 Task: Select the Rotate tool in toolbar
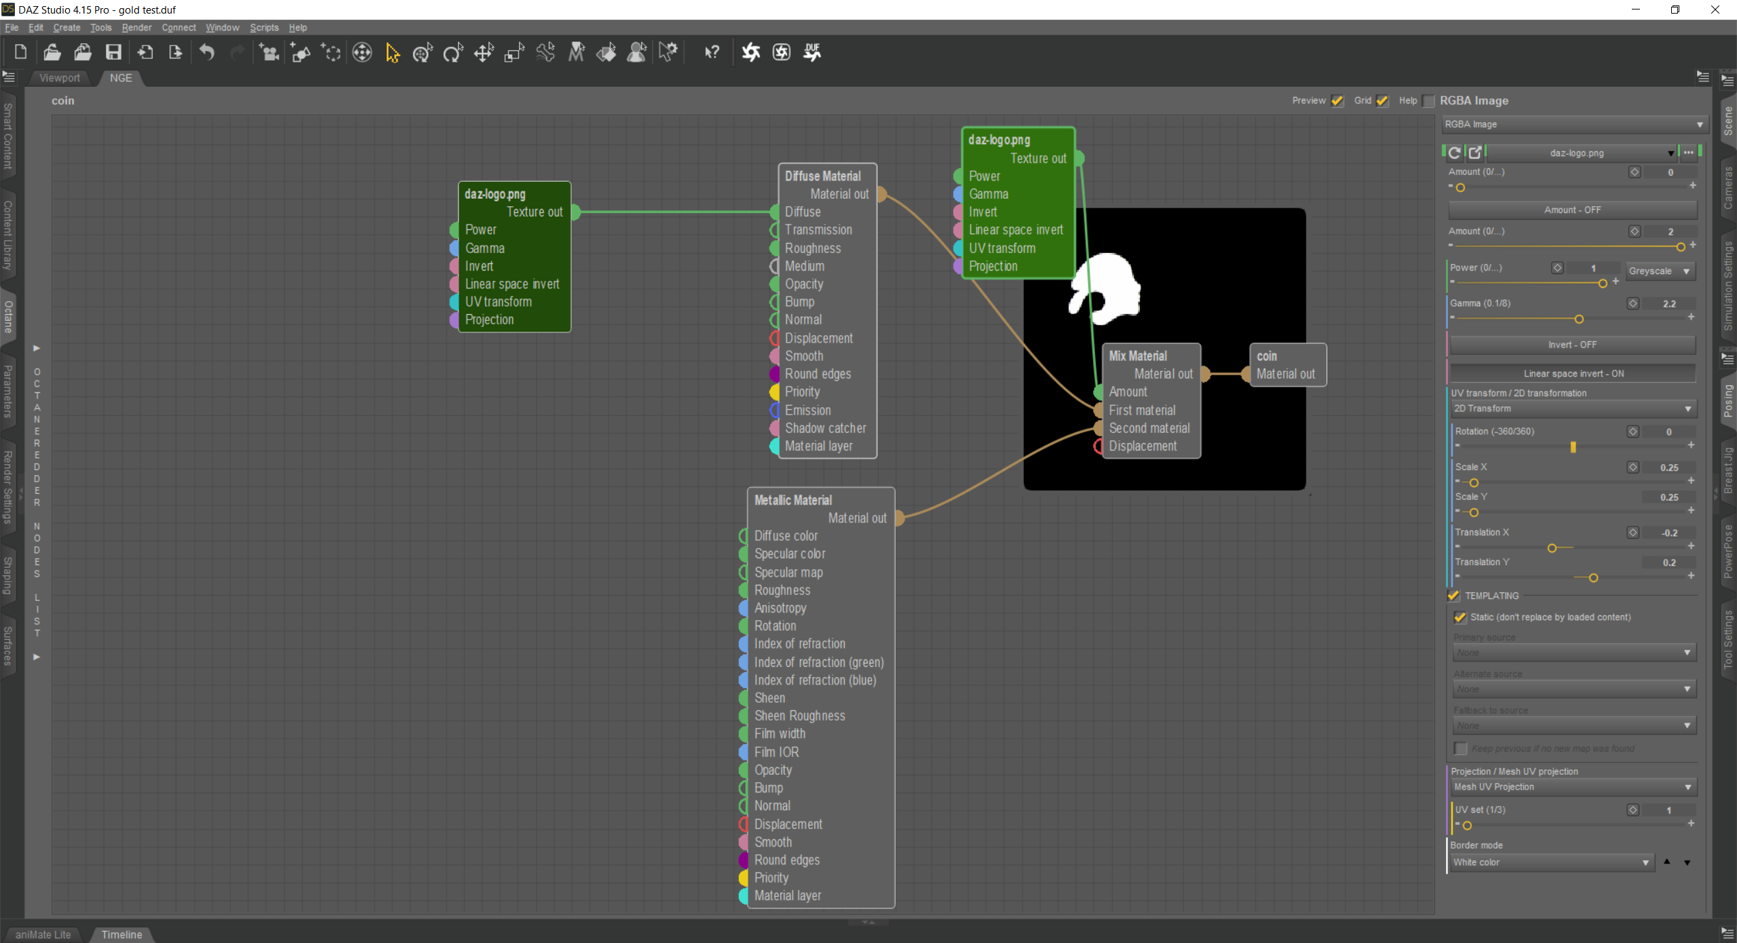pos(453,52)
